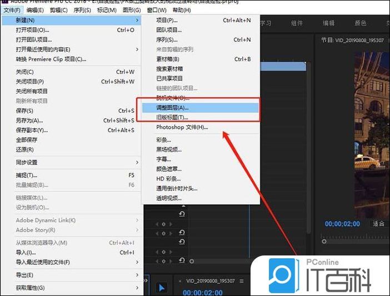Create new 字幕...
This screenshot has width=390, height=296.
tap(201, 159)
